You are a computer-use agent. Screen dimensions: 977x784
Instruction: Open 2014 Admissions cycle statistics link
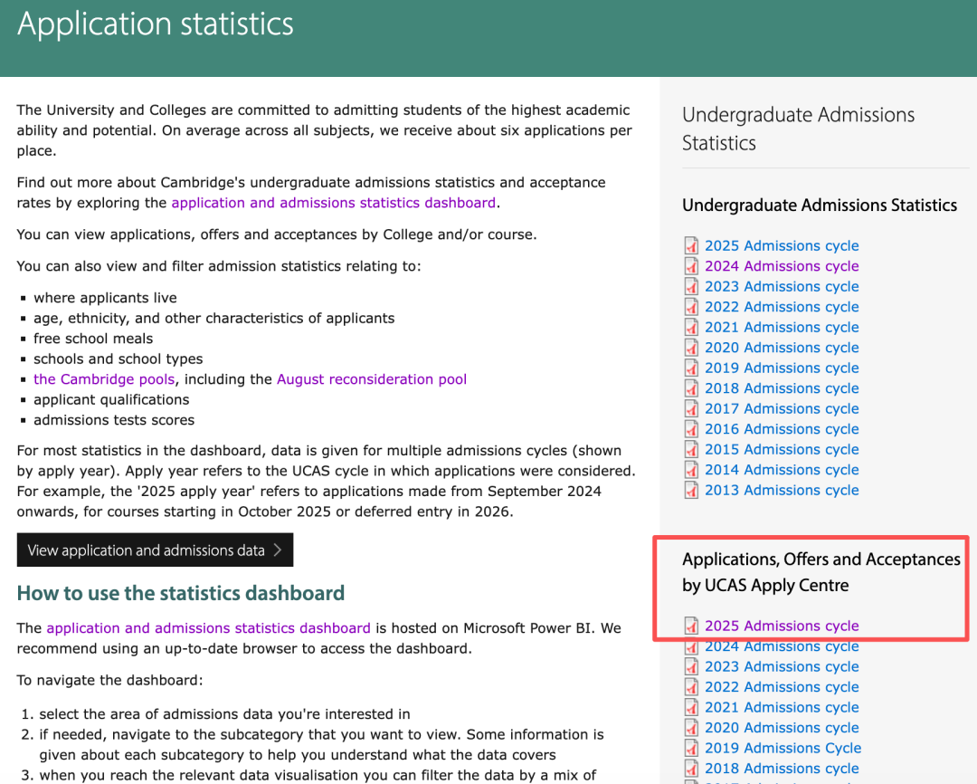pos(782,470)
